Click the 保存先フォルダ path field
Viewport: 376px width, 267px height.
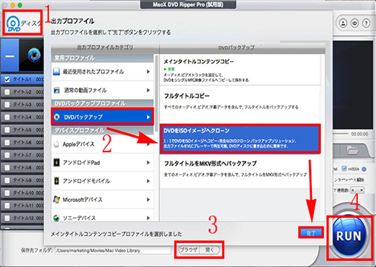tap(113, 250)
